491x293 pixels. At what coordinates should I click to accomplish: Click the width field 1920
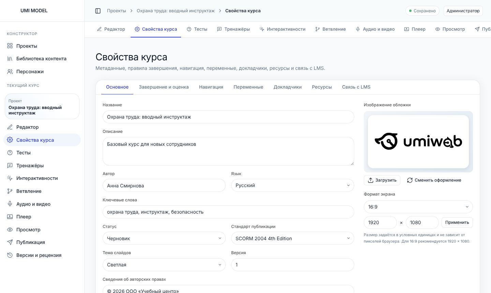click(x=380, y=222)
